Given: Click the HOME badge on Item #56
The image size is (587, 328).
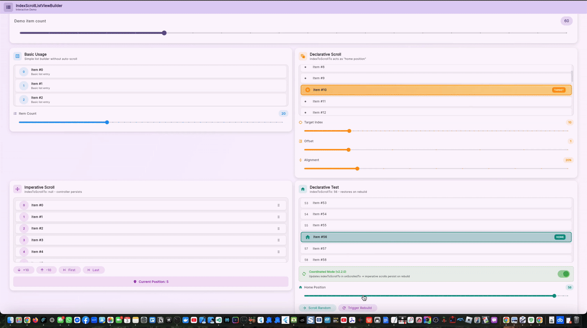Looking at the screenshot, I should coord(559,237).
